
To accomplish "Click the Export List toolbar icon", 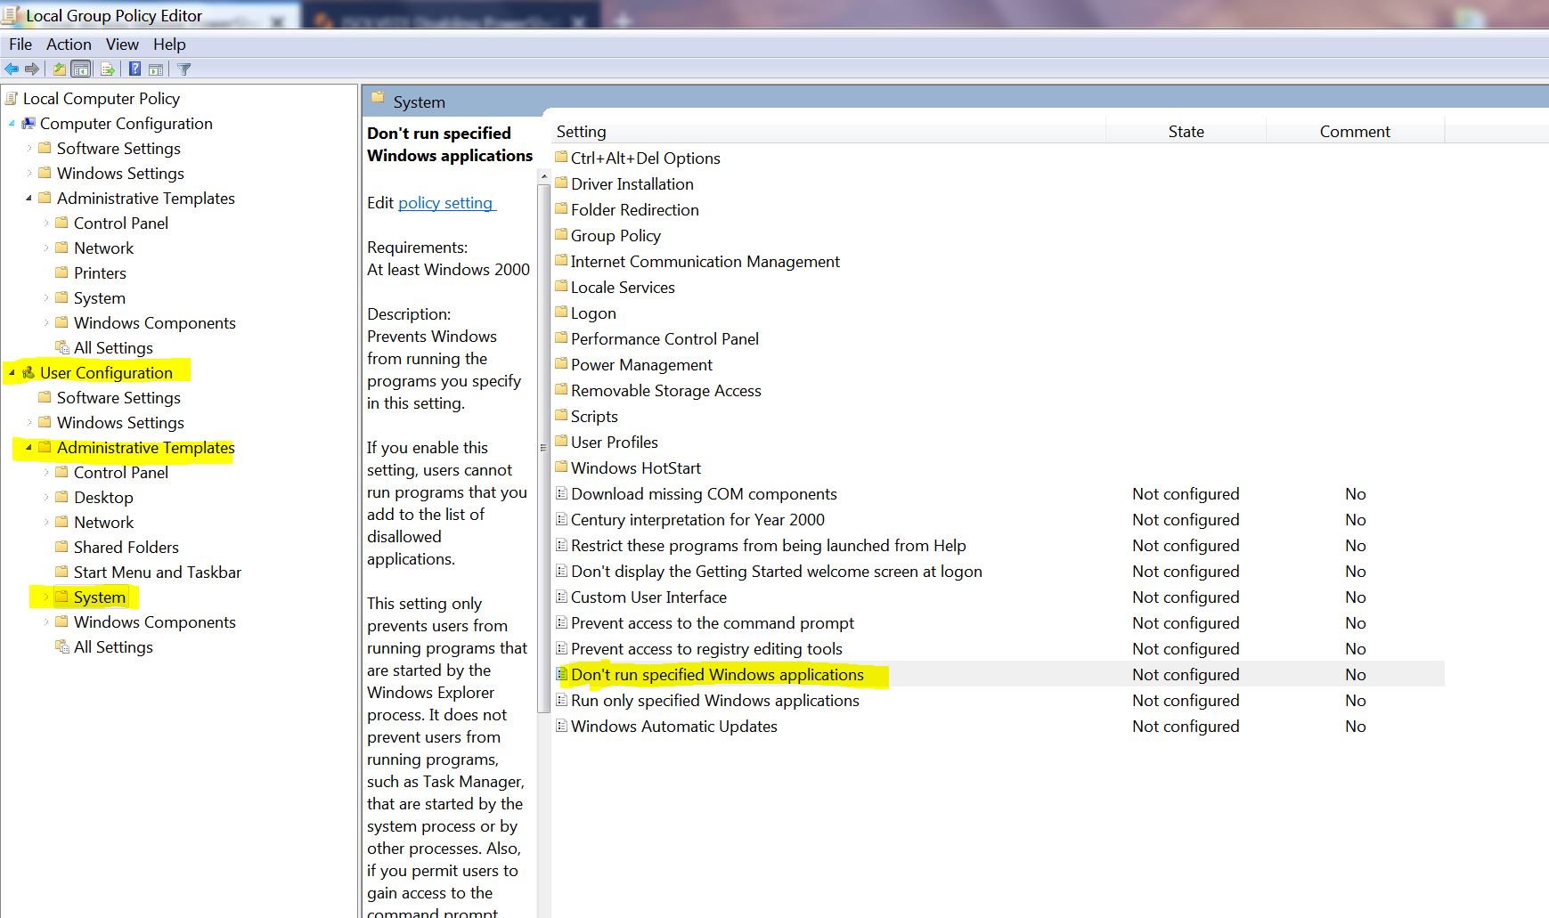I will coord(106,69).
